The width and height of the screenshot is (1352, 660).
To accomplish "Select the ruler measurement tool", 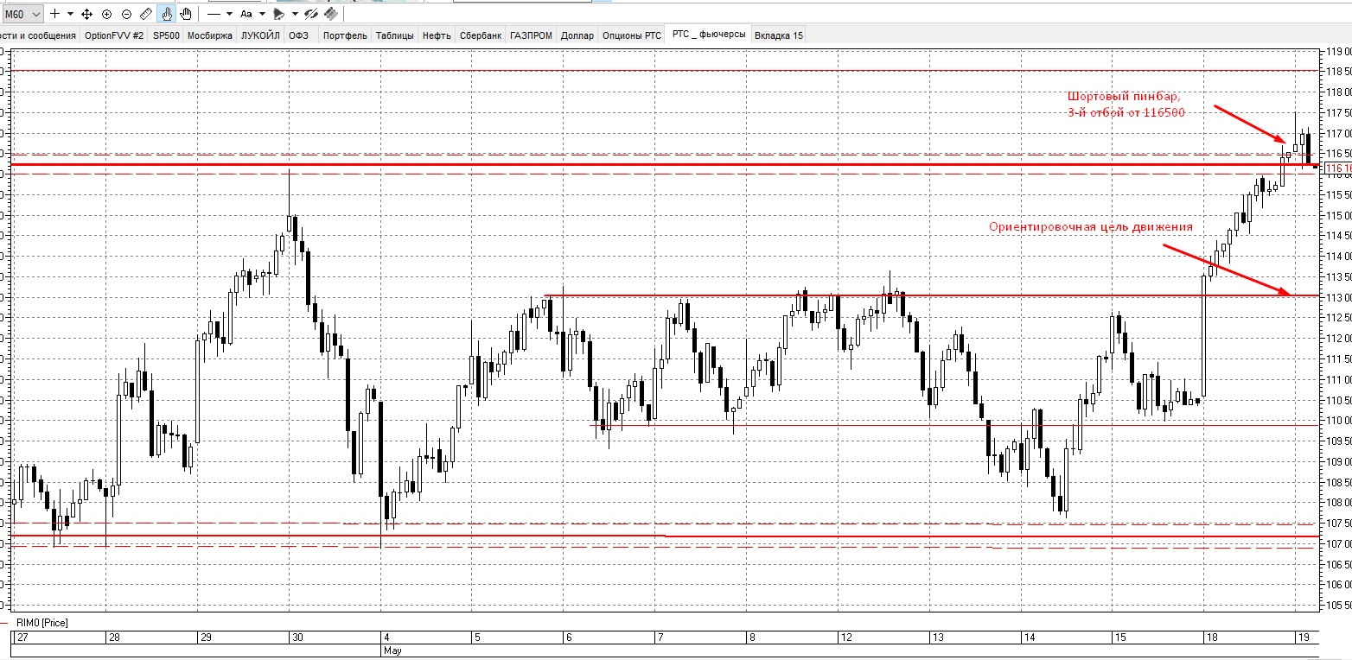I will point(146,14).
